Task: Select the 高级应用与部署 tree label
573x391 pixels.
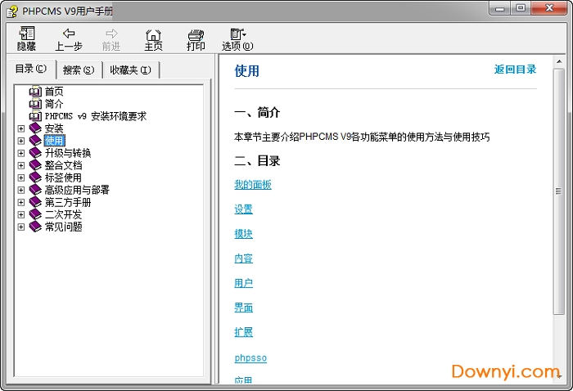Action: (77, 190)
